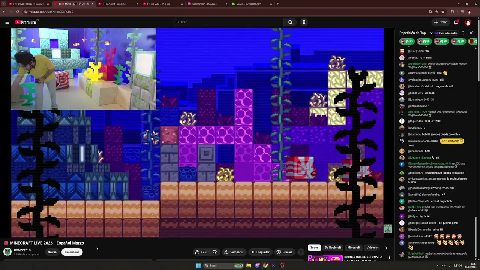Select the Todos filter chip
Screen dimensions: 480x270
point(315,247)
